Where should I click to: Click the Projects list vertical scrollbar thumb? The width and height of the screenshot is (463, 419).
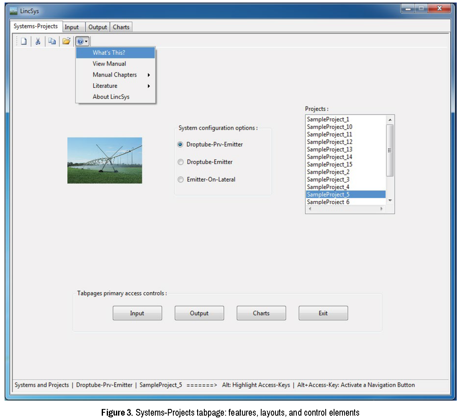390,150
